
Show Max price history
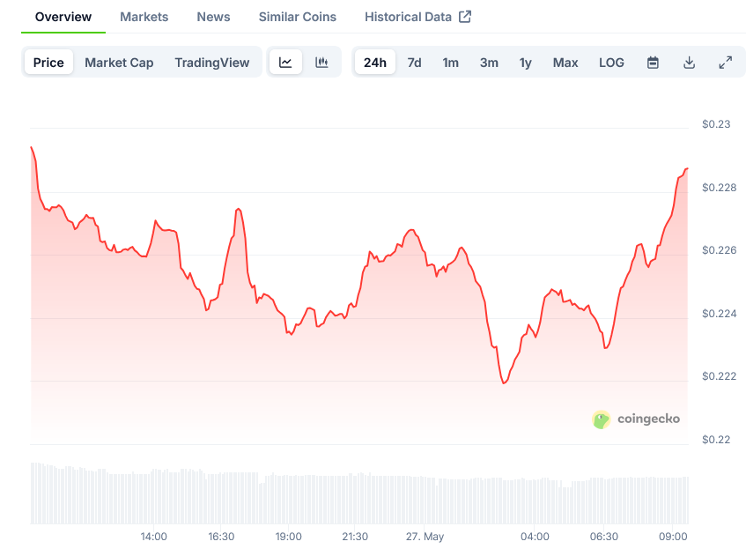[565, 63]
